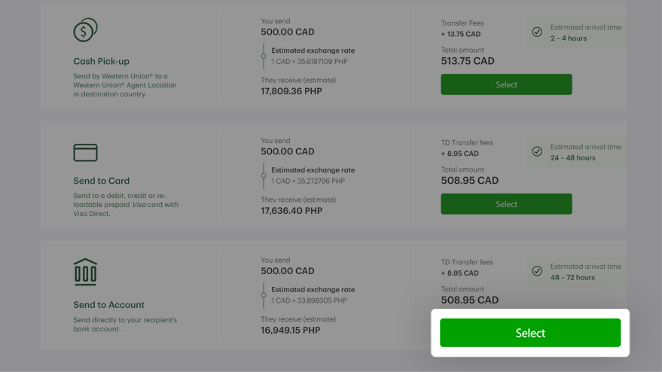The width and height of the screenshot is (662, 372).
Task: Click the exchange rate marker under Send to Account
Action: (x=264, y=295)
